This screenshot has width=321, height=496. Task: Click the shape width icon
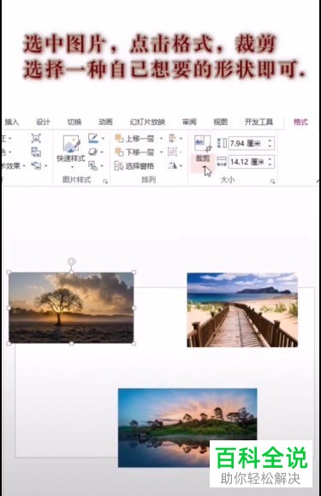click(x=222, y=162)
